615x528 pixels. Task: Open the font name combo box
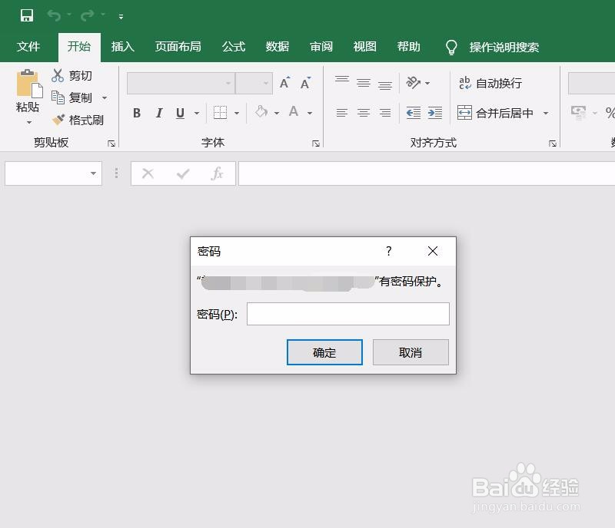click(x=181, y=83)
